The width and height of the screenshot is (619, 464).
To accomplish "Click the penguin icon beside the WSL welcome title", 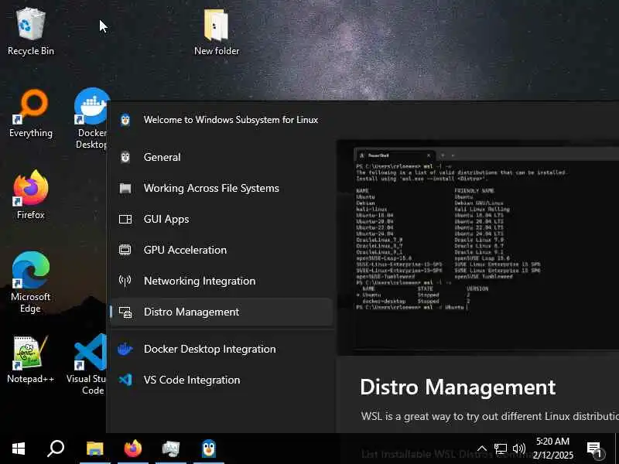I will [125, 120].
